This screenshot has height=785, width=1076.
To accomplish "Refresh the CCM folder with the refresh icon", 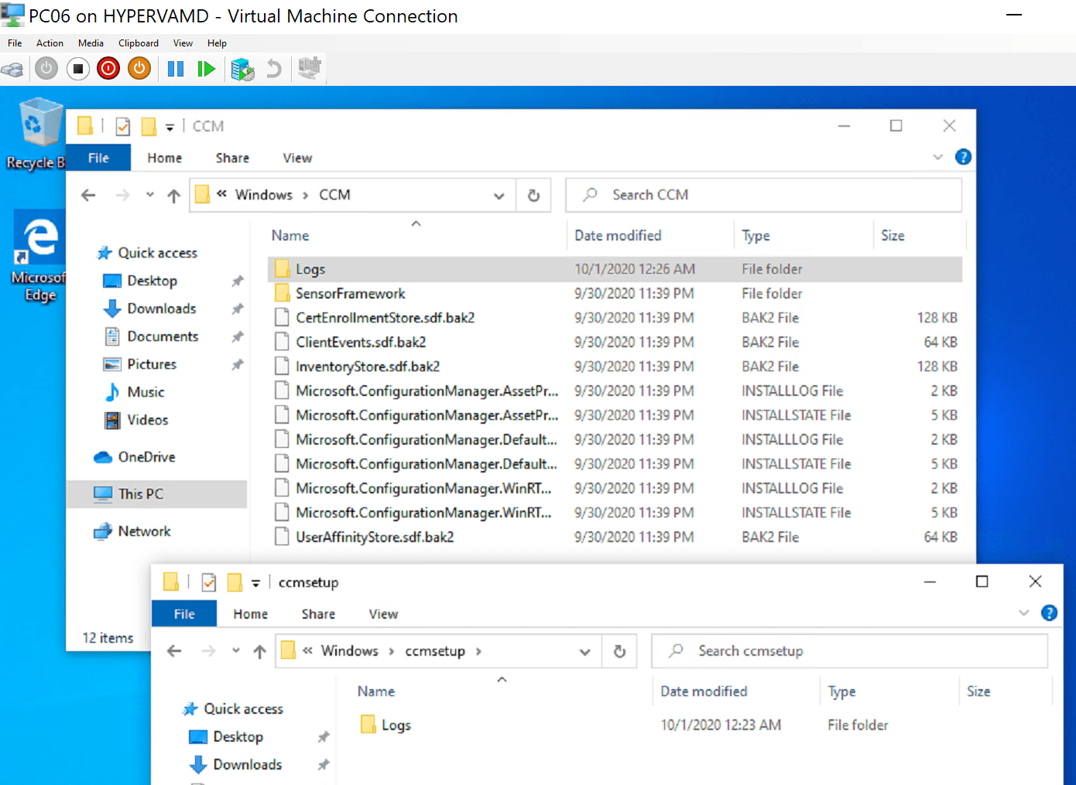I will 533,195.
